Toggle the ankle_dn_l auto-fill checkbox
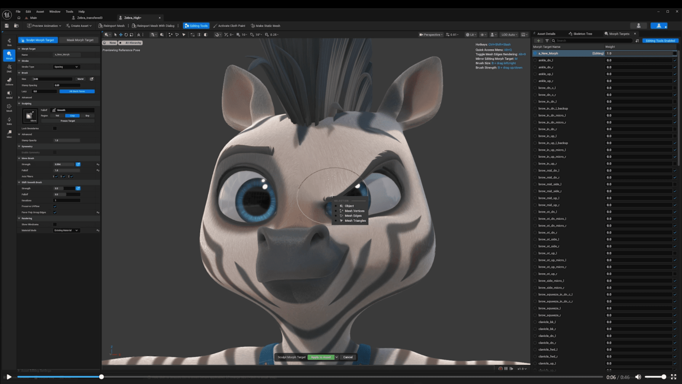Image resolution: width=682 pixels, height=384 pixels. click(675, 60)
